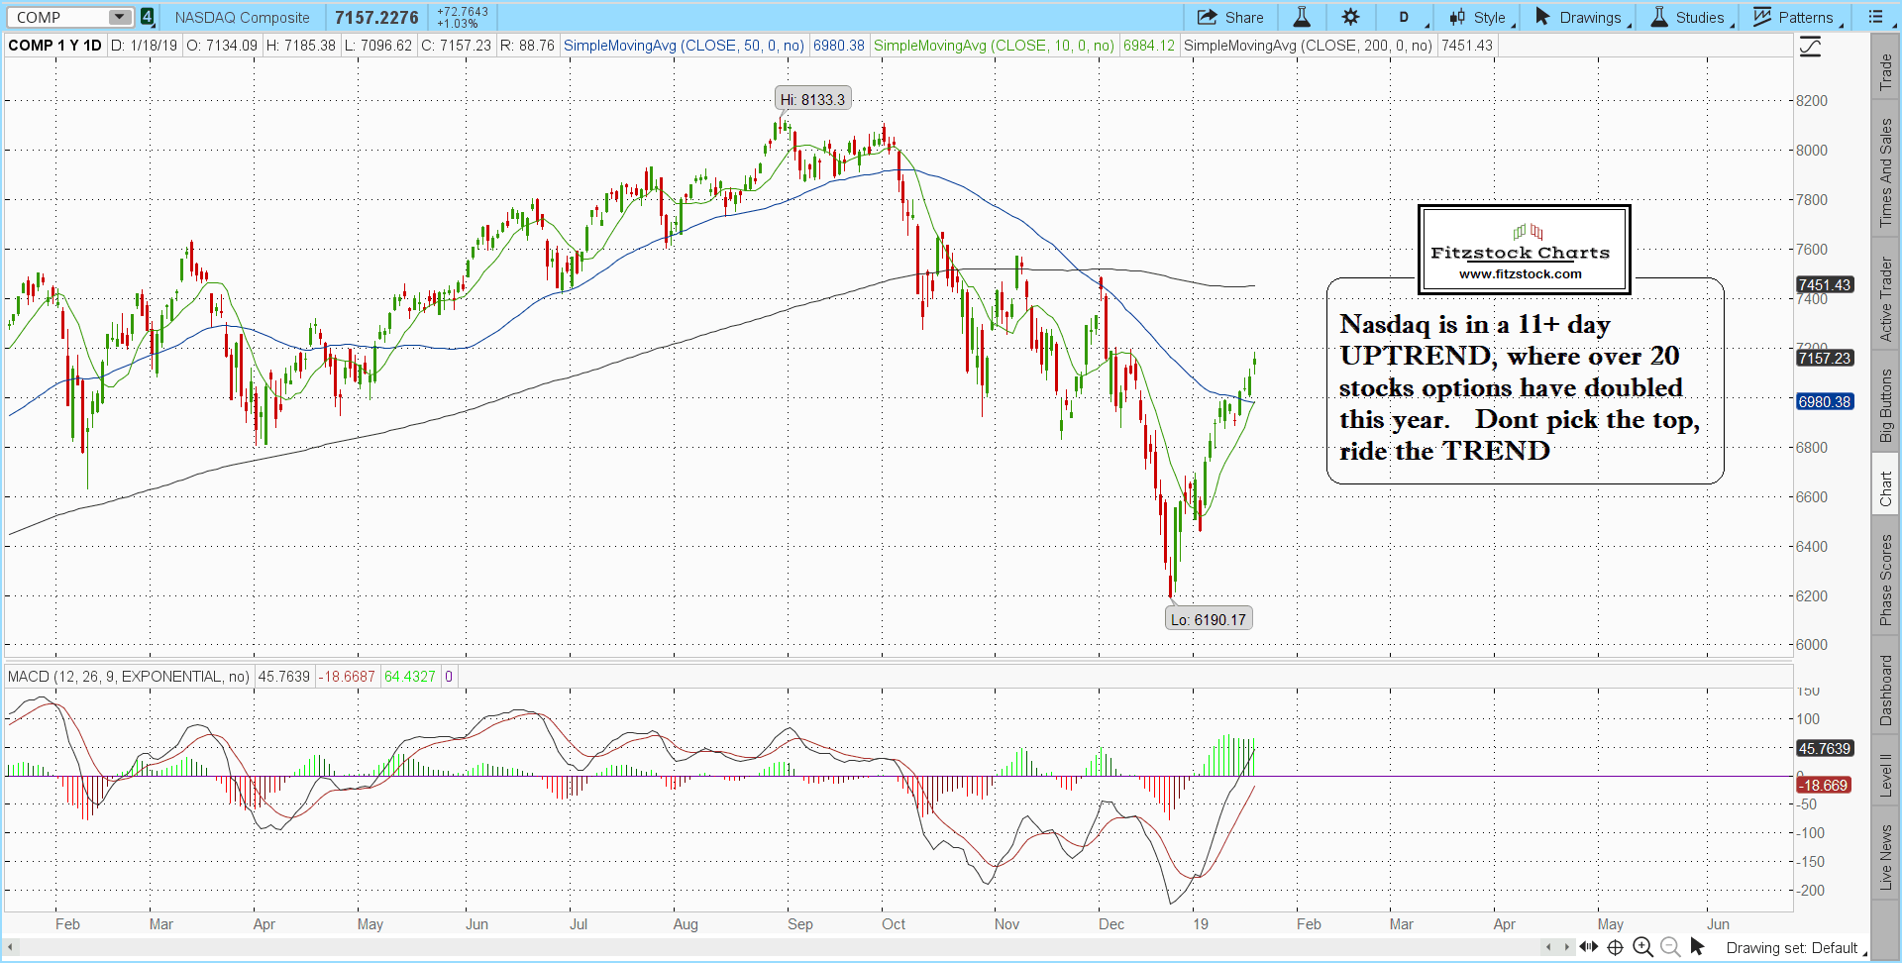The width and height of the screenshot is (1902, 963).
Task: Open the Times And Sales side tab
Action: coord(1886,172)
